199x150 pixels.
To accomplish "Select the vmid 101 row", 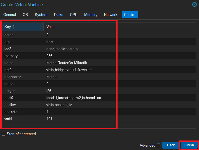I will pyautogui.click(x=99, y=119).
